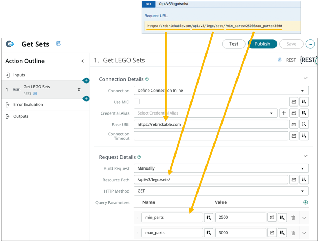Collapse the Connection Details section

(305, 78)
